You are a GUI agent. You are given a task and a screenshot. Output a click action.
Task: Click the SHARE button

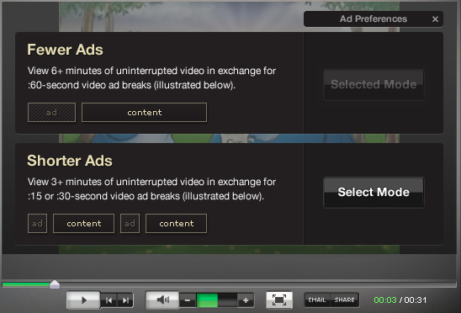(345, 300)
